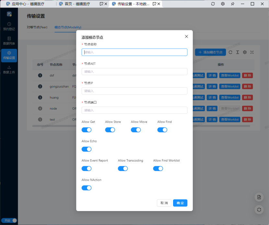Open 预约登记 from the left sidebar
Screen dimensions: 269x225
point(9,26)
